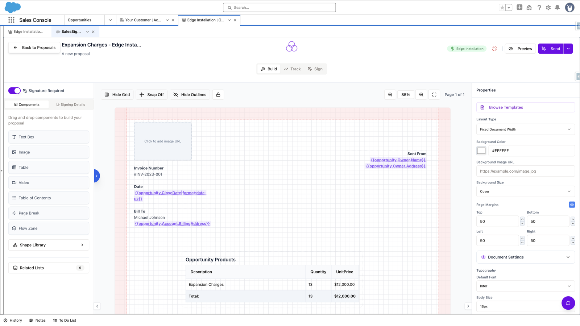Add the Video component
This screenshot has height=326, width=580.
click(x=49, y=183)
